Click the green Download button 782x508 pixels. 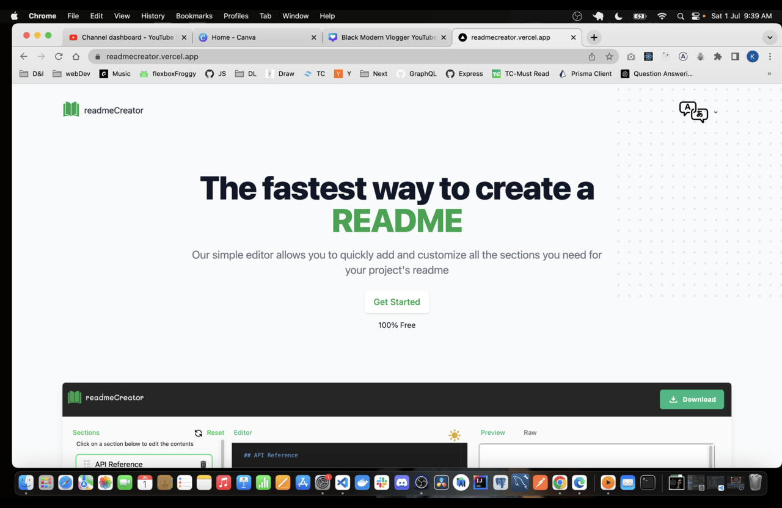tap(692, 399)
